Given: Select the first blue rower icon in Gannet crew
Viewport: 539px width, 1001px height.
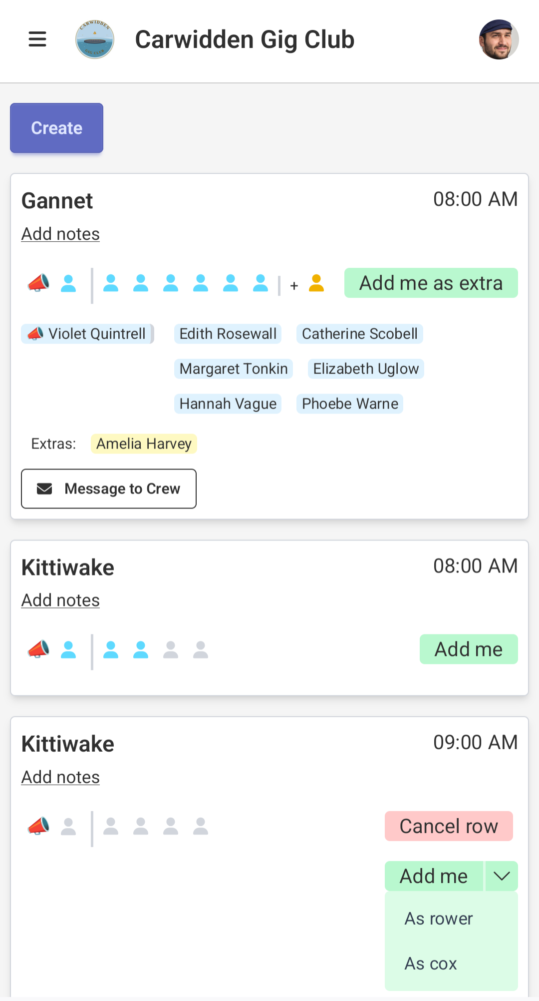Looking at the screenshot, I should pyautogui.click(x=69, y=284).
